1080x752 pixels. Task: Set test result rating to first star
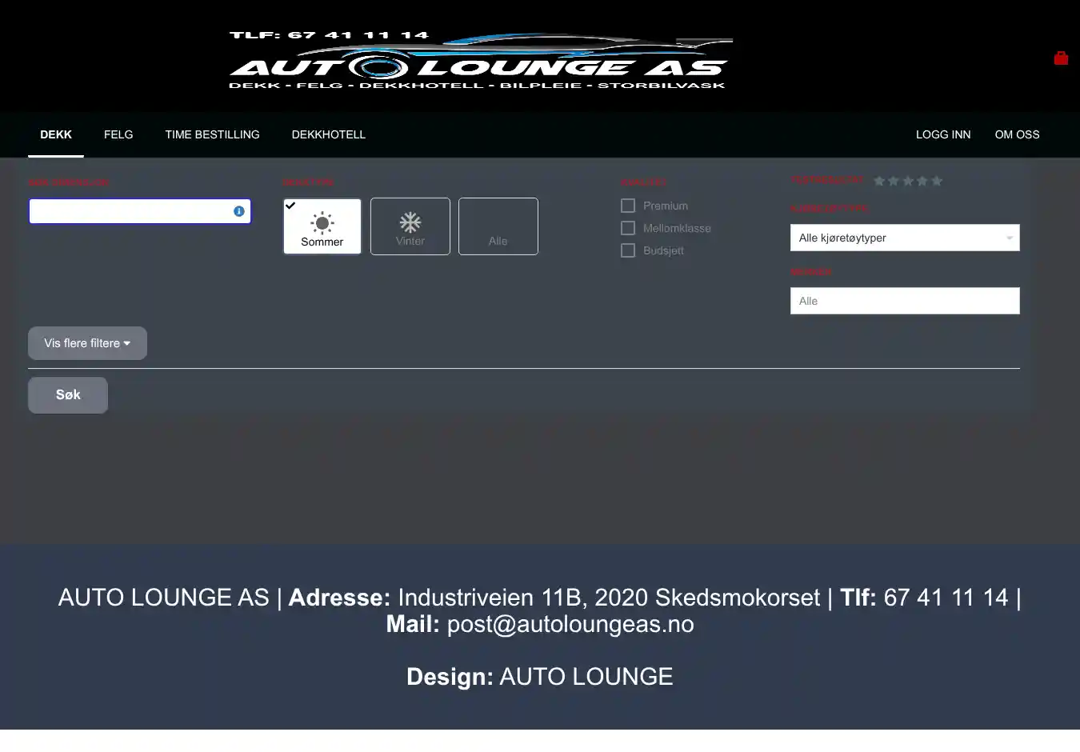[x=879, y=181]
